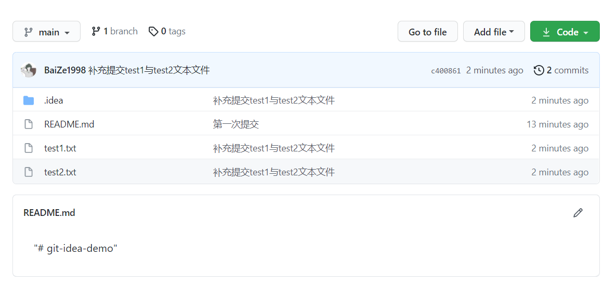Screen dimensions: 604x282
Task: Click the .idea folder icon
Action: coord(29,100)
